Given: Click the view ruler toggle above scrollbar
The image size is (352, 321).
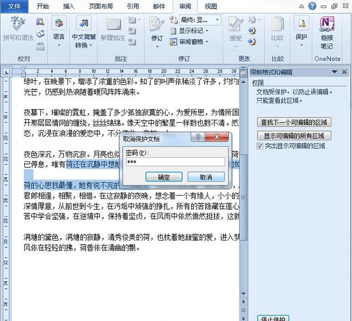Looking at the screenshot, I should tap(243, 73).
